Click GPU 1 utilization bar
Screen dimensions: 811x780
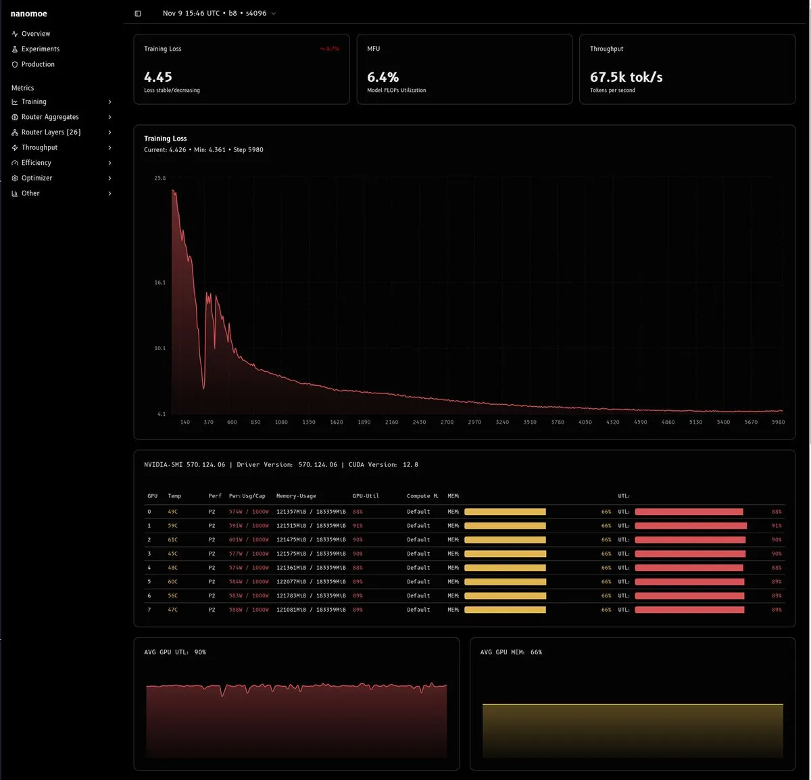691,526
